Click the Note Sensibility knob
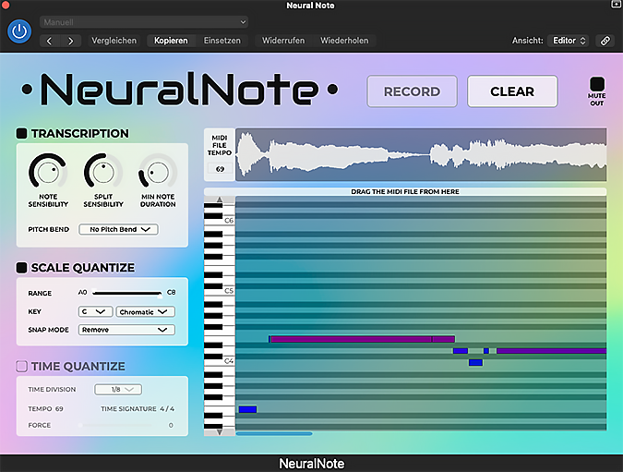This screenshot has height=472, width=623. (x=48, y=172)
